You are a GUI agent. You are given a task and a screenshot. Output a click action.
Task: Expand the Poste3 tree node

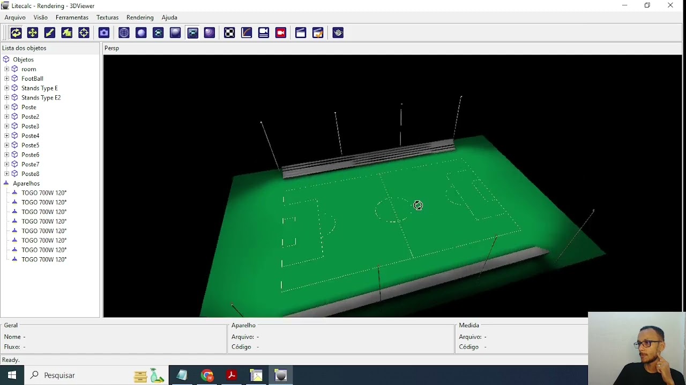(x=6, y=126)
